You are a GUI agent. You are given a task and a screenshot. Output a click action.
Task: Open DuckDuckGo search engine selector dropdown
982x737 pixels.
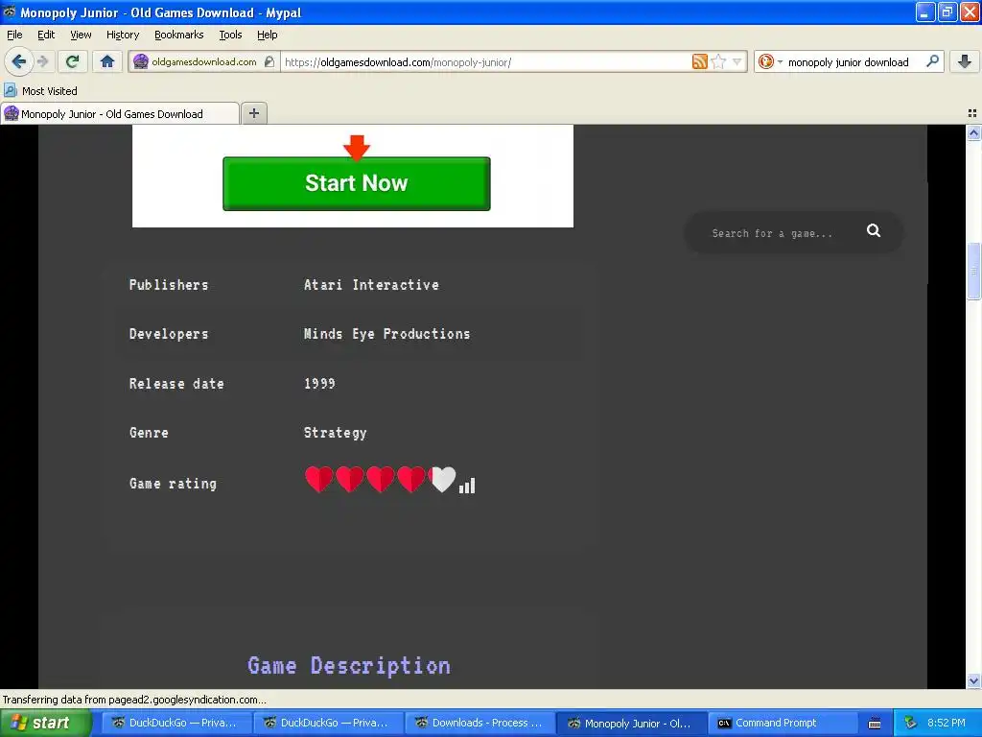[770, 61]
